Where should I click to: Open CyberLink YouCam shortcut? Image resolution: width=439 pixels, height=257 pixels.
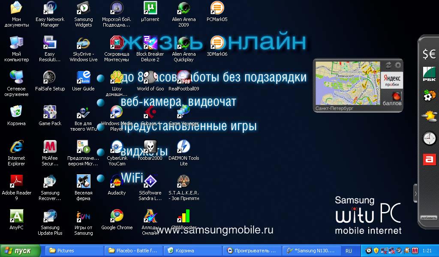117,146
